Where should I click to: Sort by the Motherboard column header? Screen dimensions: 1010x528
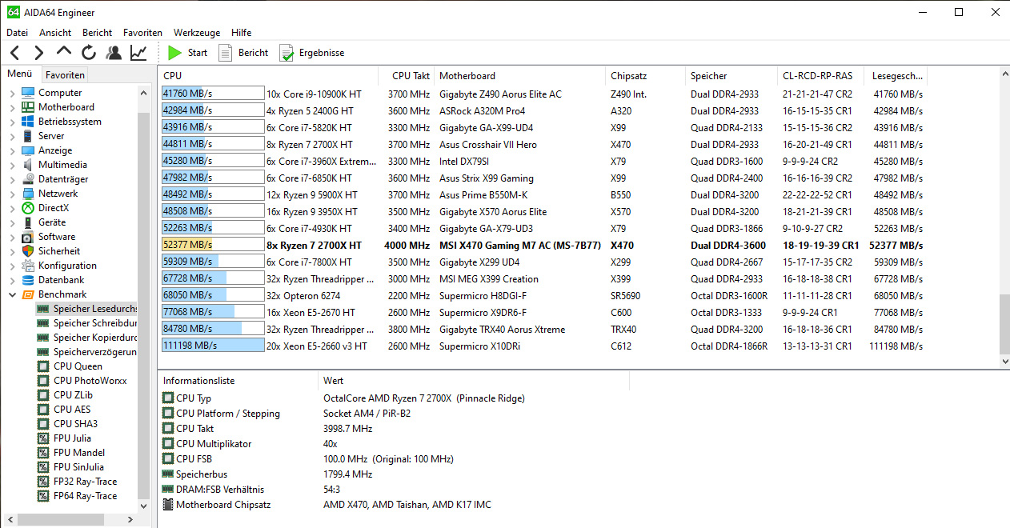(x=520, y=76)
